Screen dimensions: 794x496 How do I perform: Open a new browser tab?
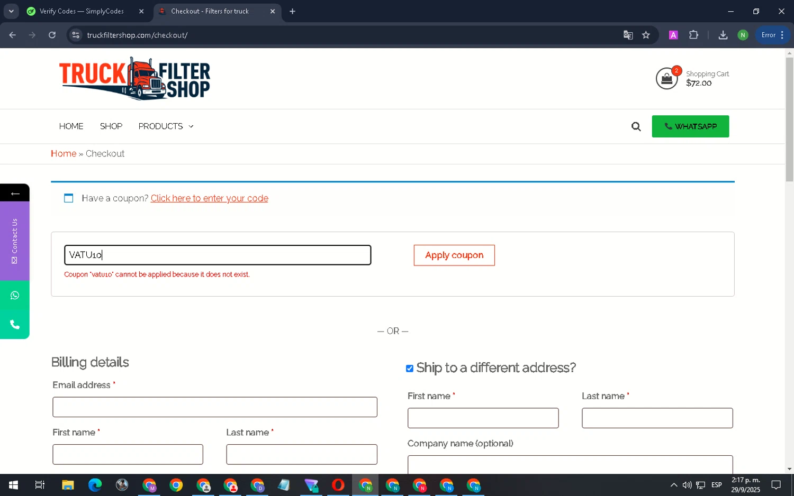(292, 11)
